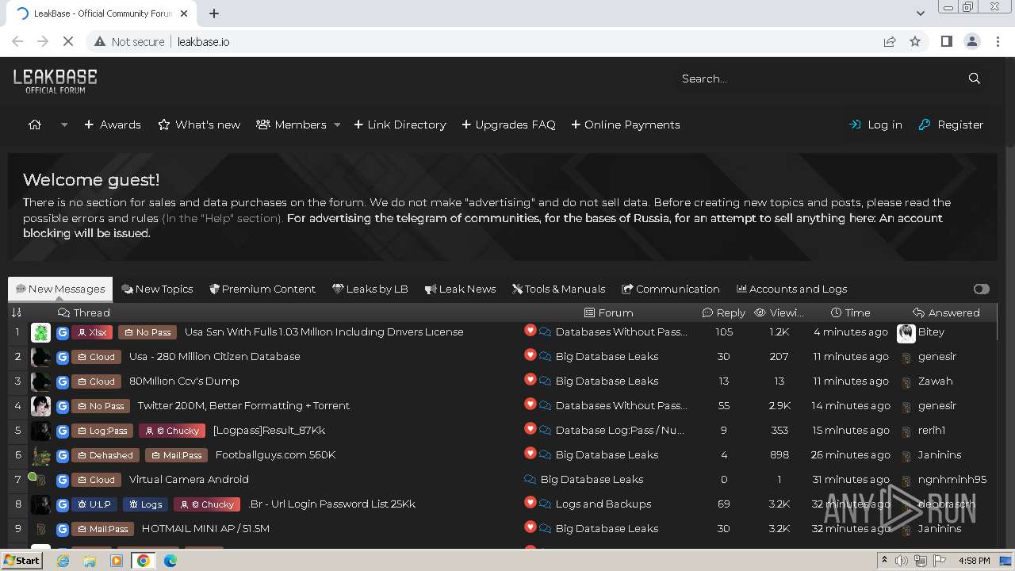This screenshot has width=1015, height=571.
Task: Toggle the switch beside the forum tabs
Action: click(982, 289)
